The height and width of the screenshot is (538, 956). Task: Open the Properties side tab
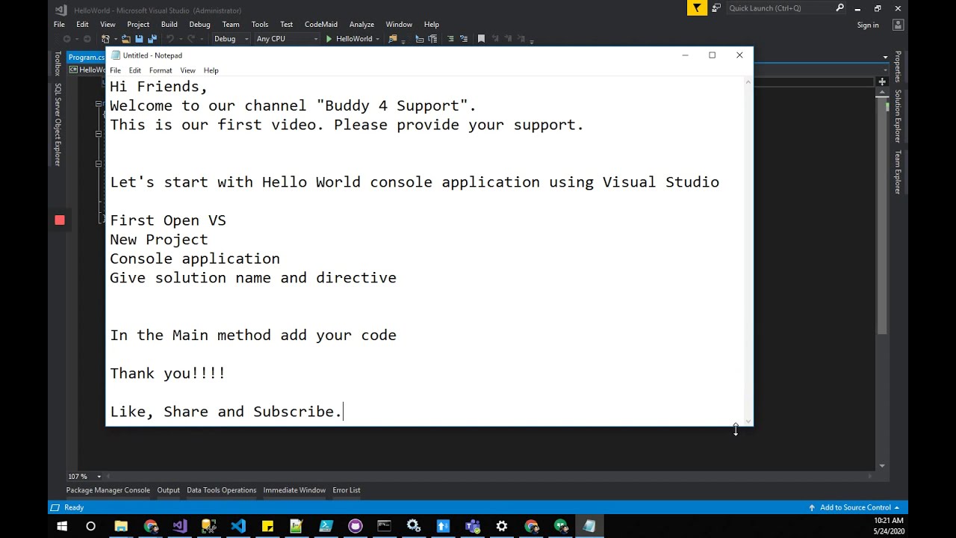click(898, 67)
